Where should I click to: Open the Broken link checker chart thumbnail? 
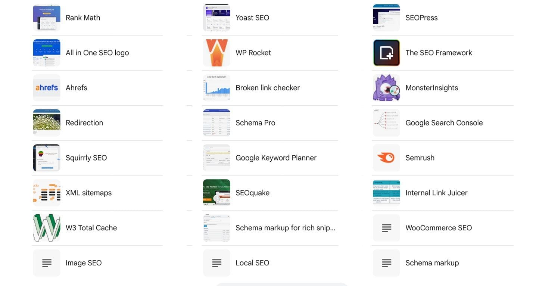tap(216, 88)
